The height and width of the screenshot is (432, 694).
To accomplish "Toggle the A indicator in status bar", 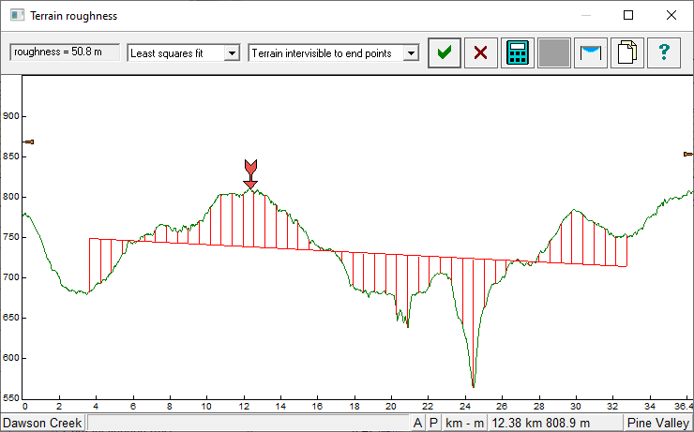I will (x=418, y=424).
